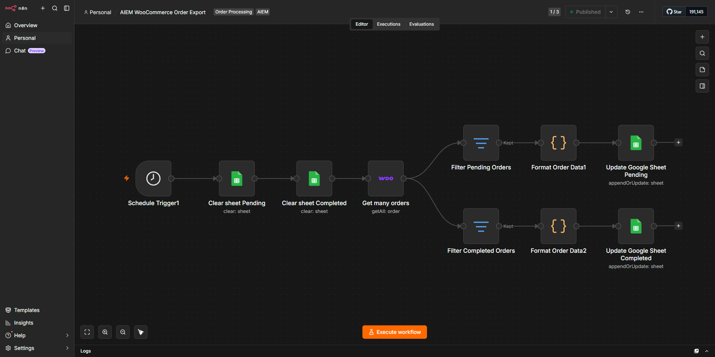Viewport: 715px width, 357px height.
Task: Open search via sidebar magnifier icon
Action: (x=55, y=8)
